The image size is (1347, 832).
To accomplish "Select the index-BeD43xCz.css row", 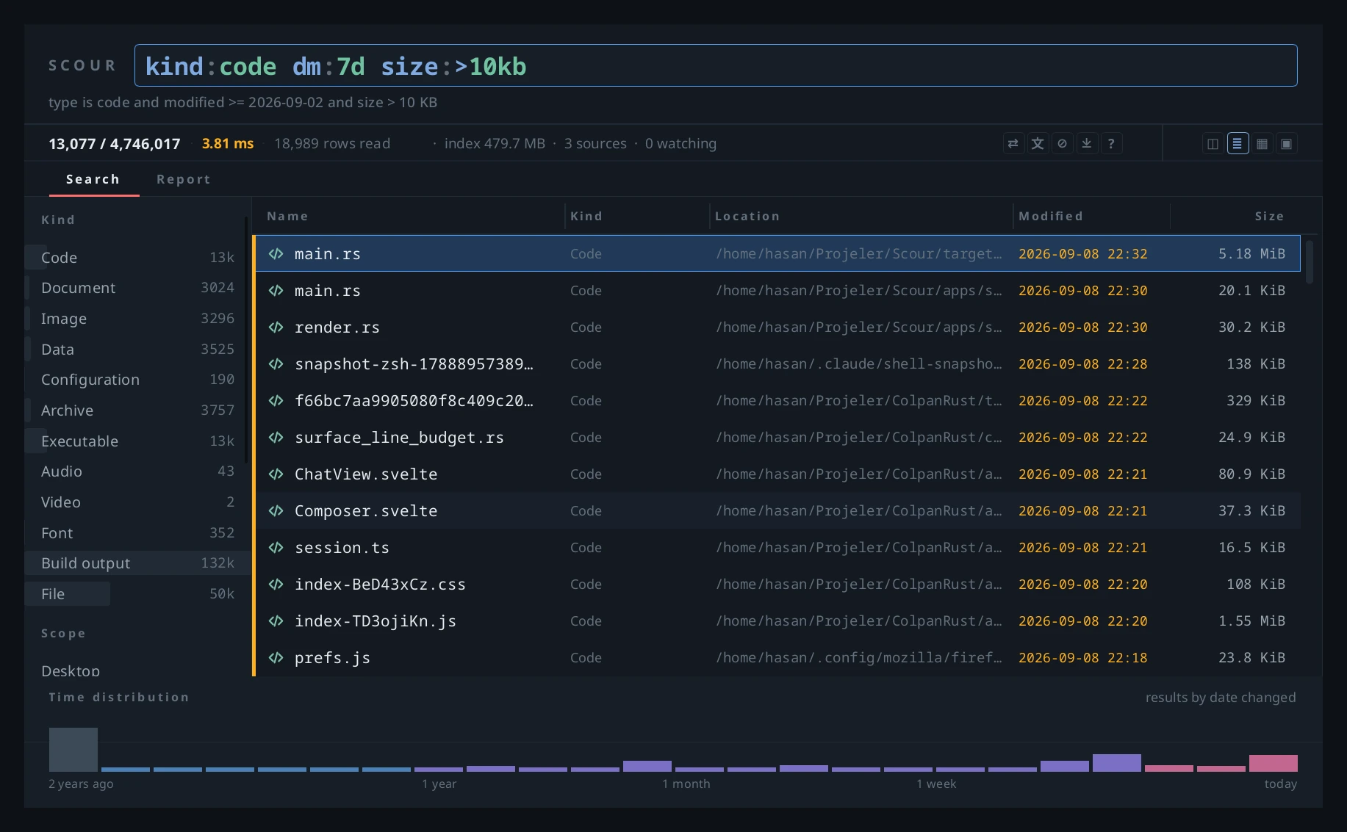I will [x=778, y=585].
